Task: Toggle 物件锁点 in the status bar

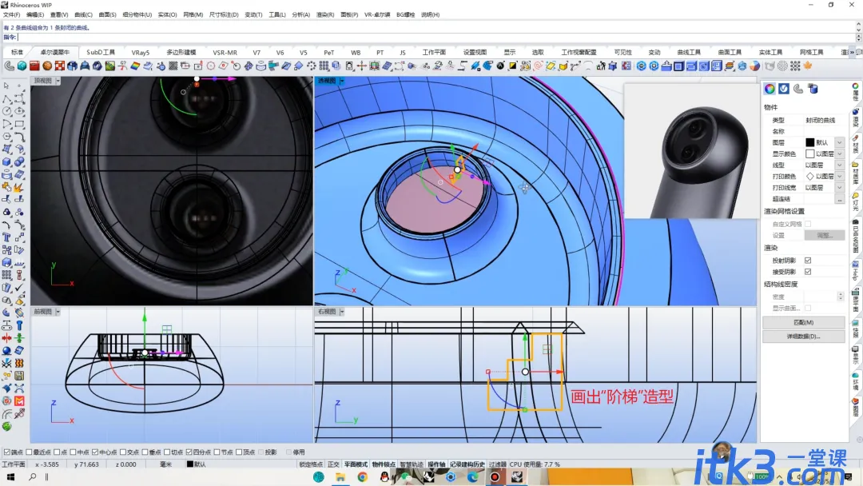Action: [384, 464]
